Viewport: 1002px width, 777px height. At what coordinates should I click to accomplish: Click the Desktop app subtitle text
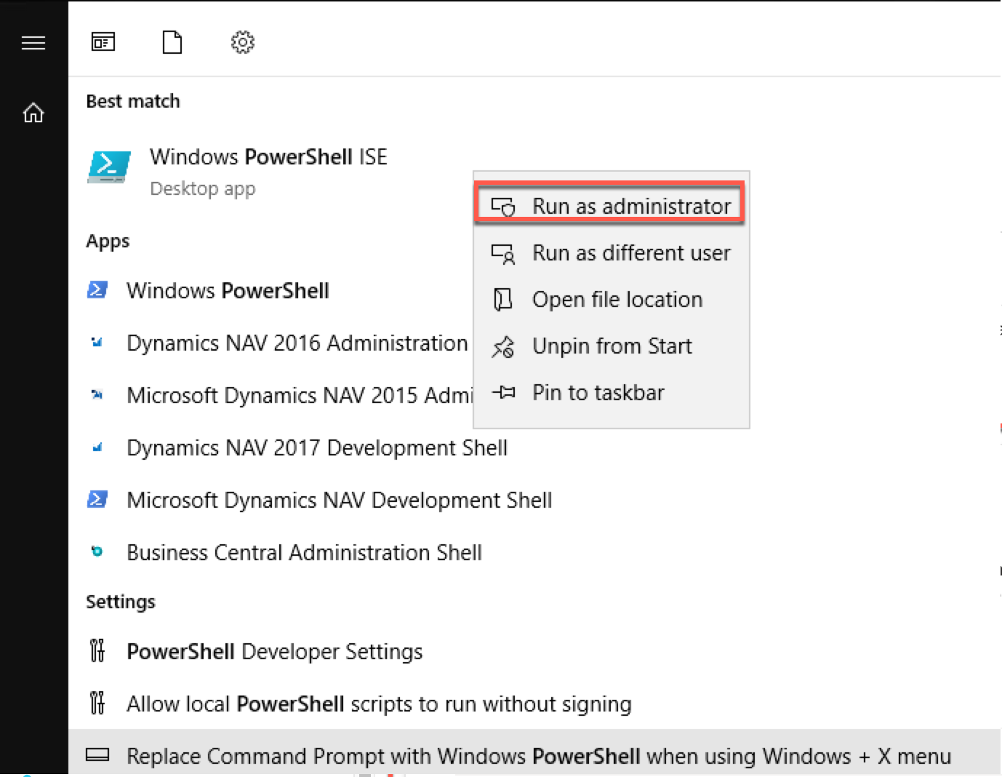[202, 189]
